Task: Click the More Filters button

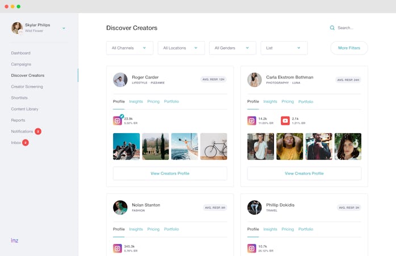Action: point(349,48)
